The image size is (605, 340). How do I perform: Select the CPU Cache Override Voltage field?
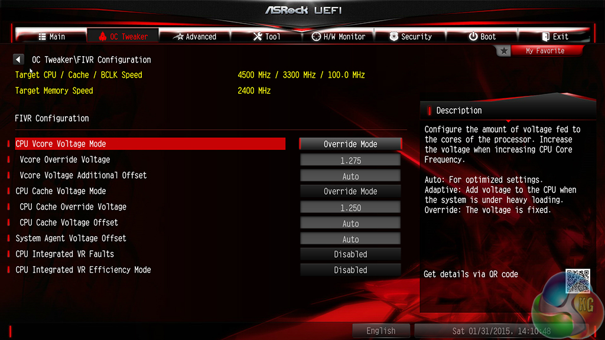pyautogui.click(x=350, y=207)
